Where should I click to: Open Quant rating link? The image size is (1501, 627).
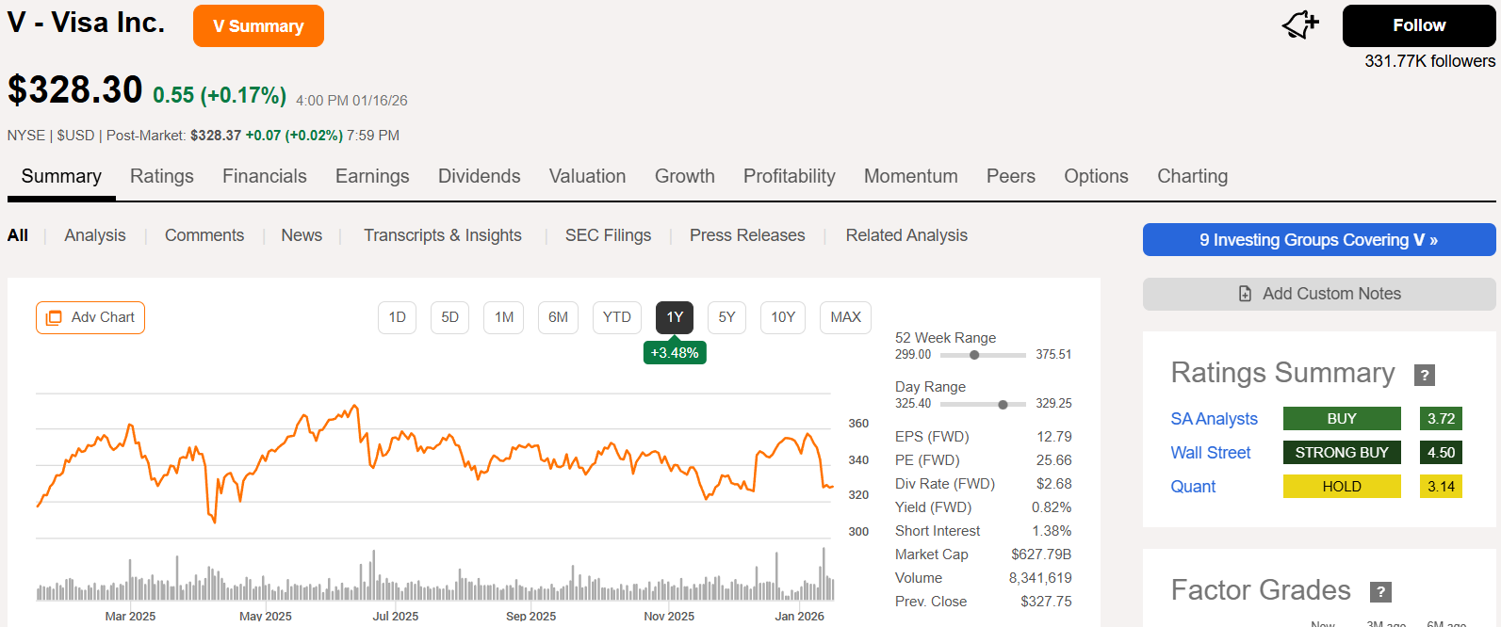click(x=1193, y=487)
